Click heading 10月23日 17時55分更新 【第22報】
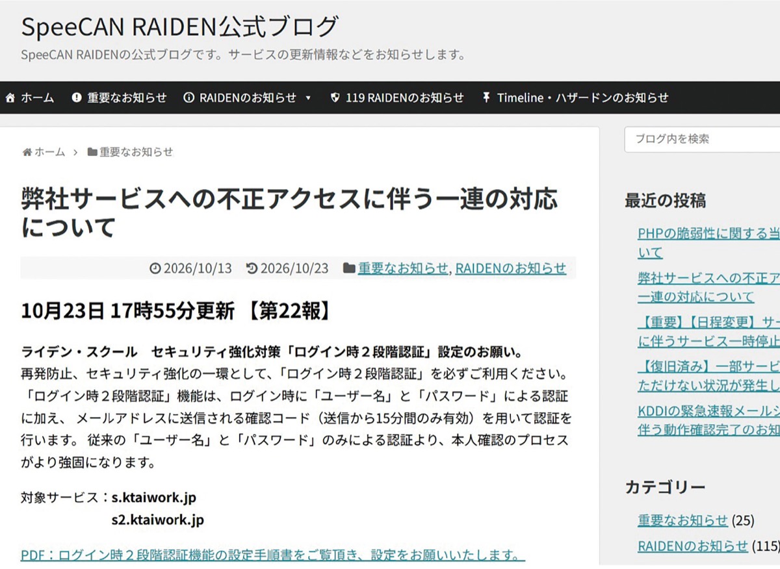 click(178, 311)
